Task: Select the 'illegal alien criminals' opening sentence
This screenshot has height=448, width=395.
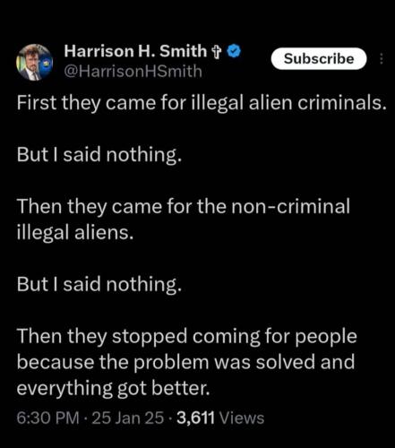Action: pos(202,103)
